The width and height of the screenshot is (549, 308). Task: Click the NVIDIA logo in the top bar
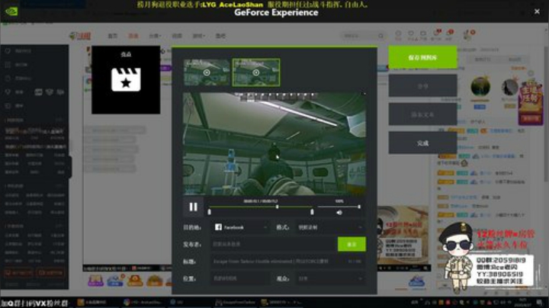[x=11, y=11]
